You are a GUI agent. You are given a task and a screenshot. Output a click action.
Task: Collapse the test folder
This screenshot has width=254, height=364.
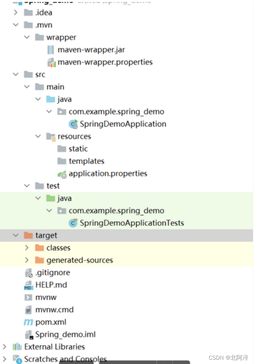pyautogui.click(x=27, y=185)
